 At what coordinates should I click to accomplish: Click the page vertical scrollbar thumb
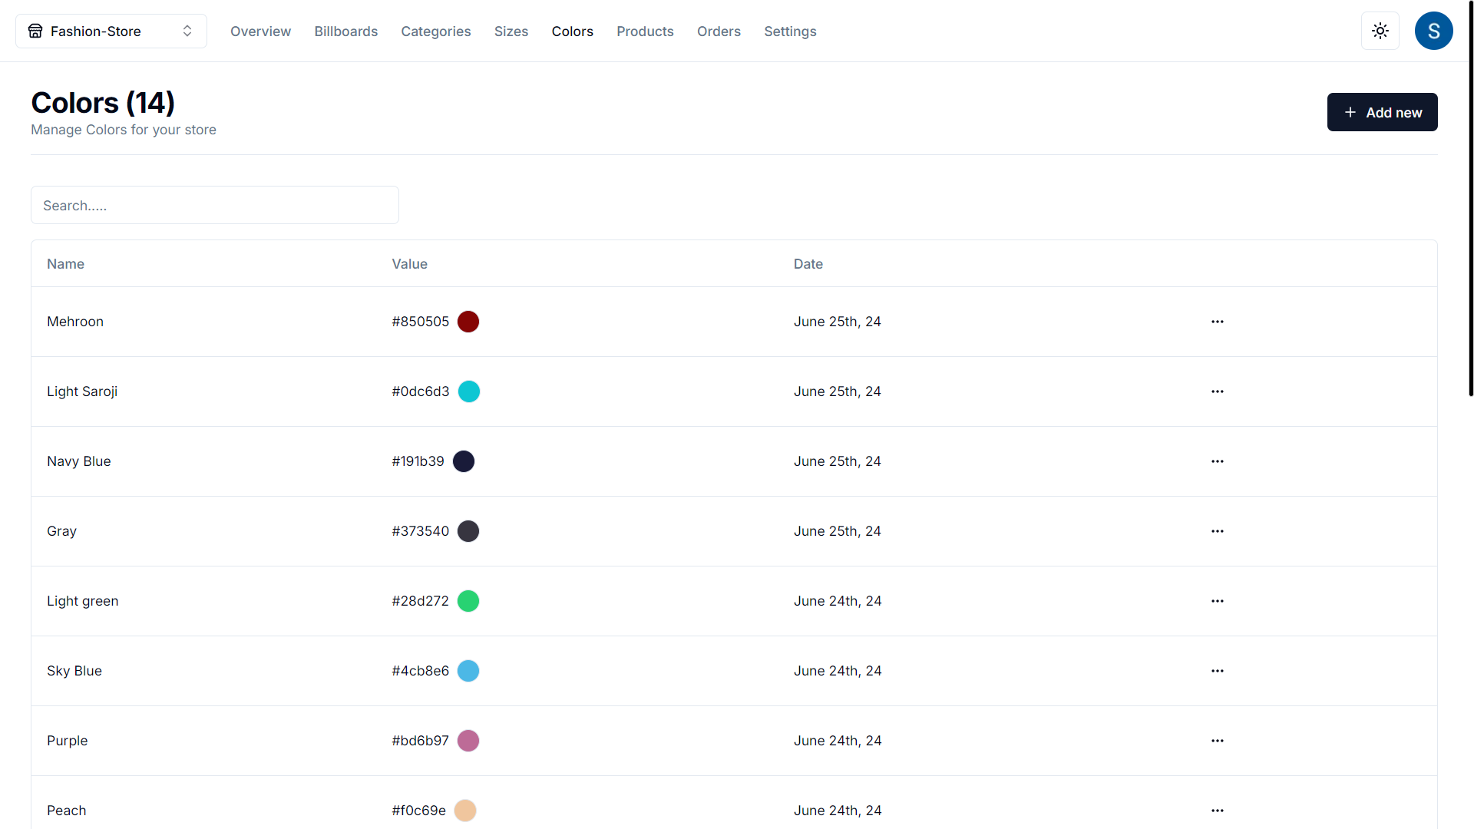(x=1471, y=198)
